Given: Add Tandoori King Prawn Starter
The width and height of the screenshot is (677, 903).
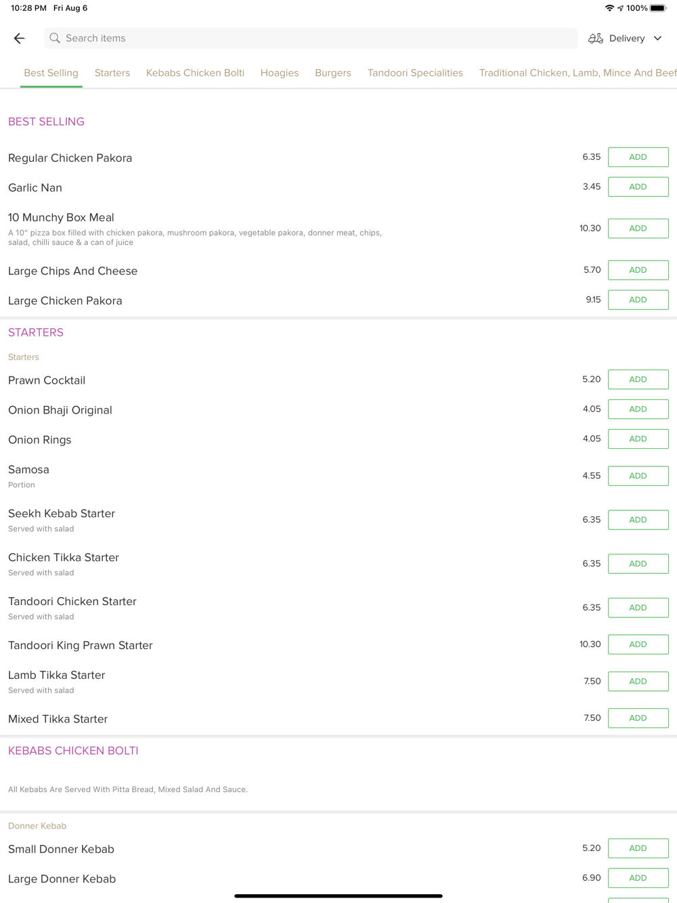Looking at the screenshot, I should 638,644.
